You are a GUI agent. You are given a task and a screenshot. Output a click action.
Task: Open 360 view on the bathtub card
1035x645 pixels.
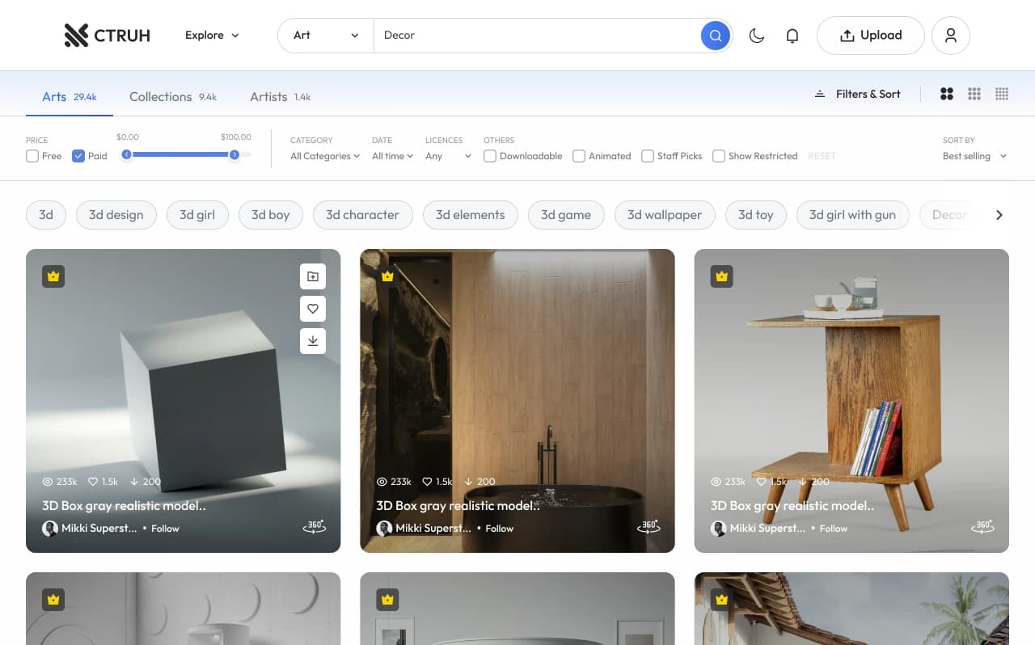[648, 526]
